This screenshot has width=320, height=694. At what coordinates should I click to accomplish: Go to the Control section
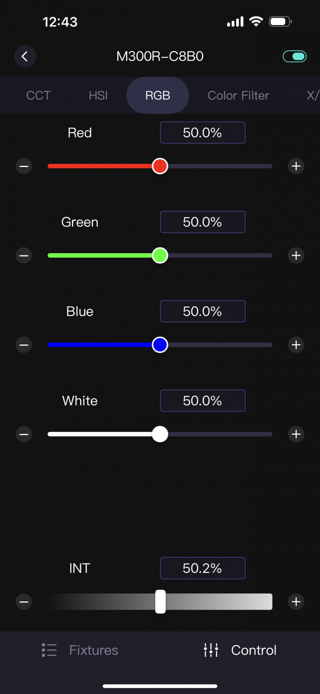click(x=240, y=650)
